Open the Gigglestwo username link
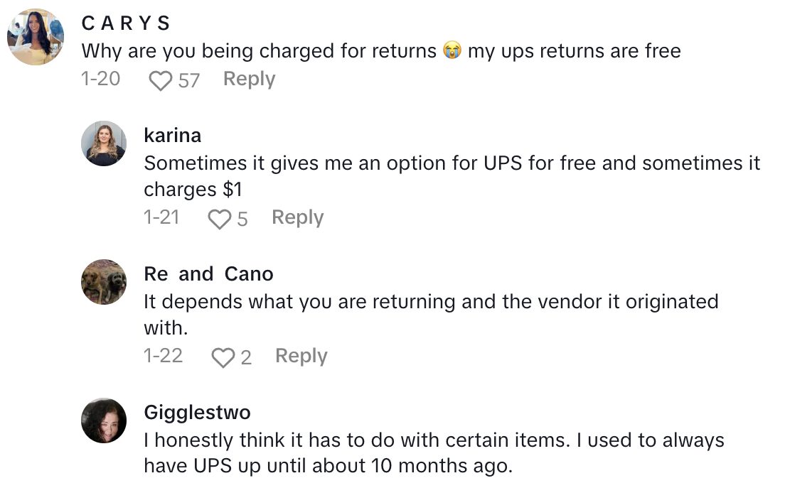Screen dimensions: 785x483 tap(197, 412)
